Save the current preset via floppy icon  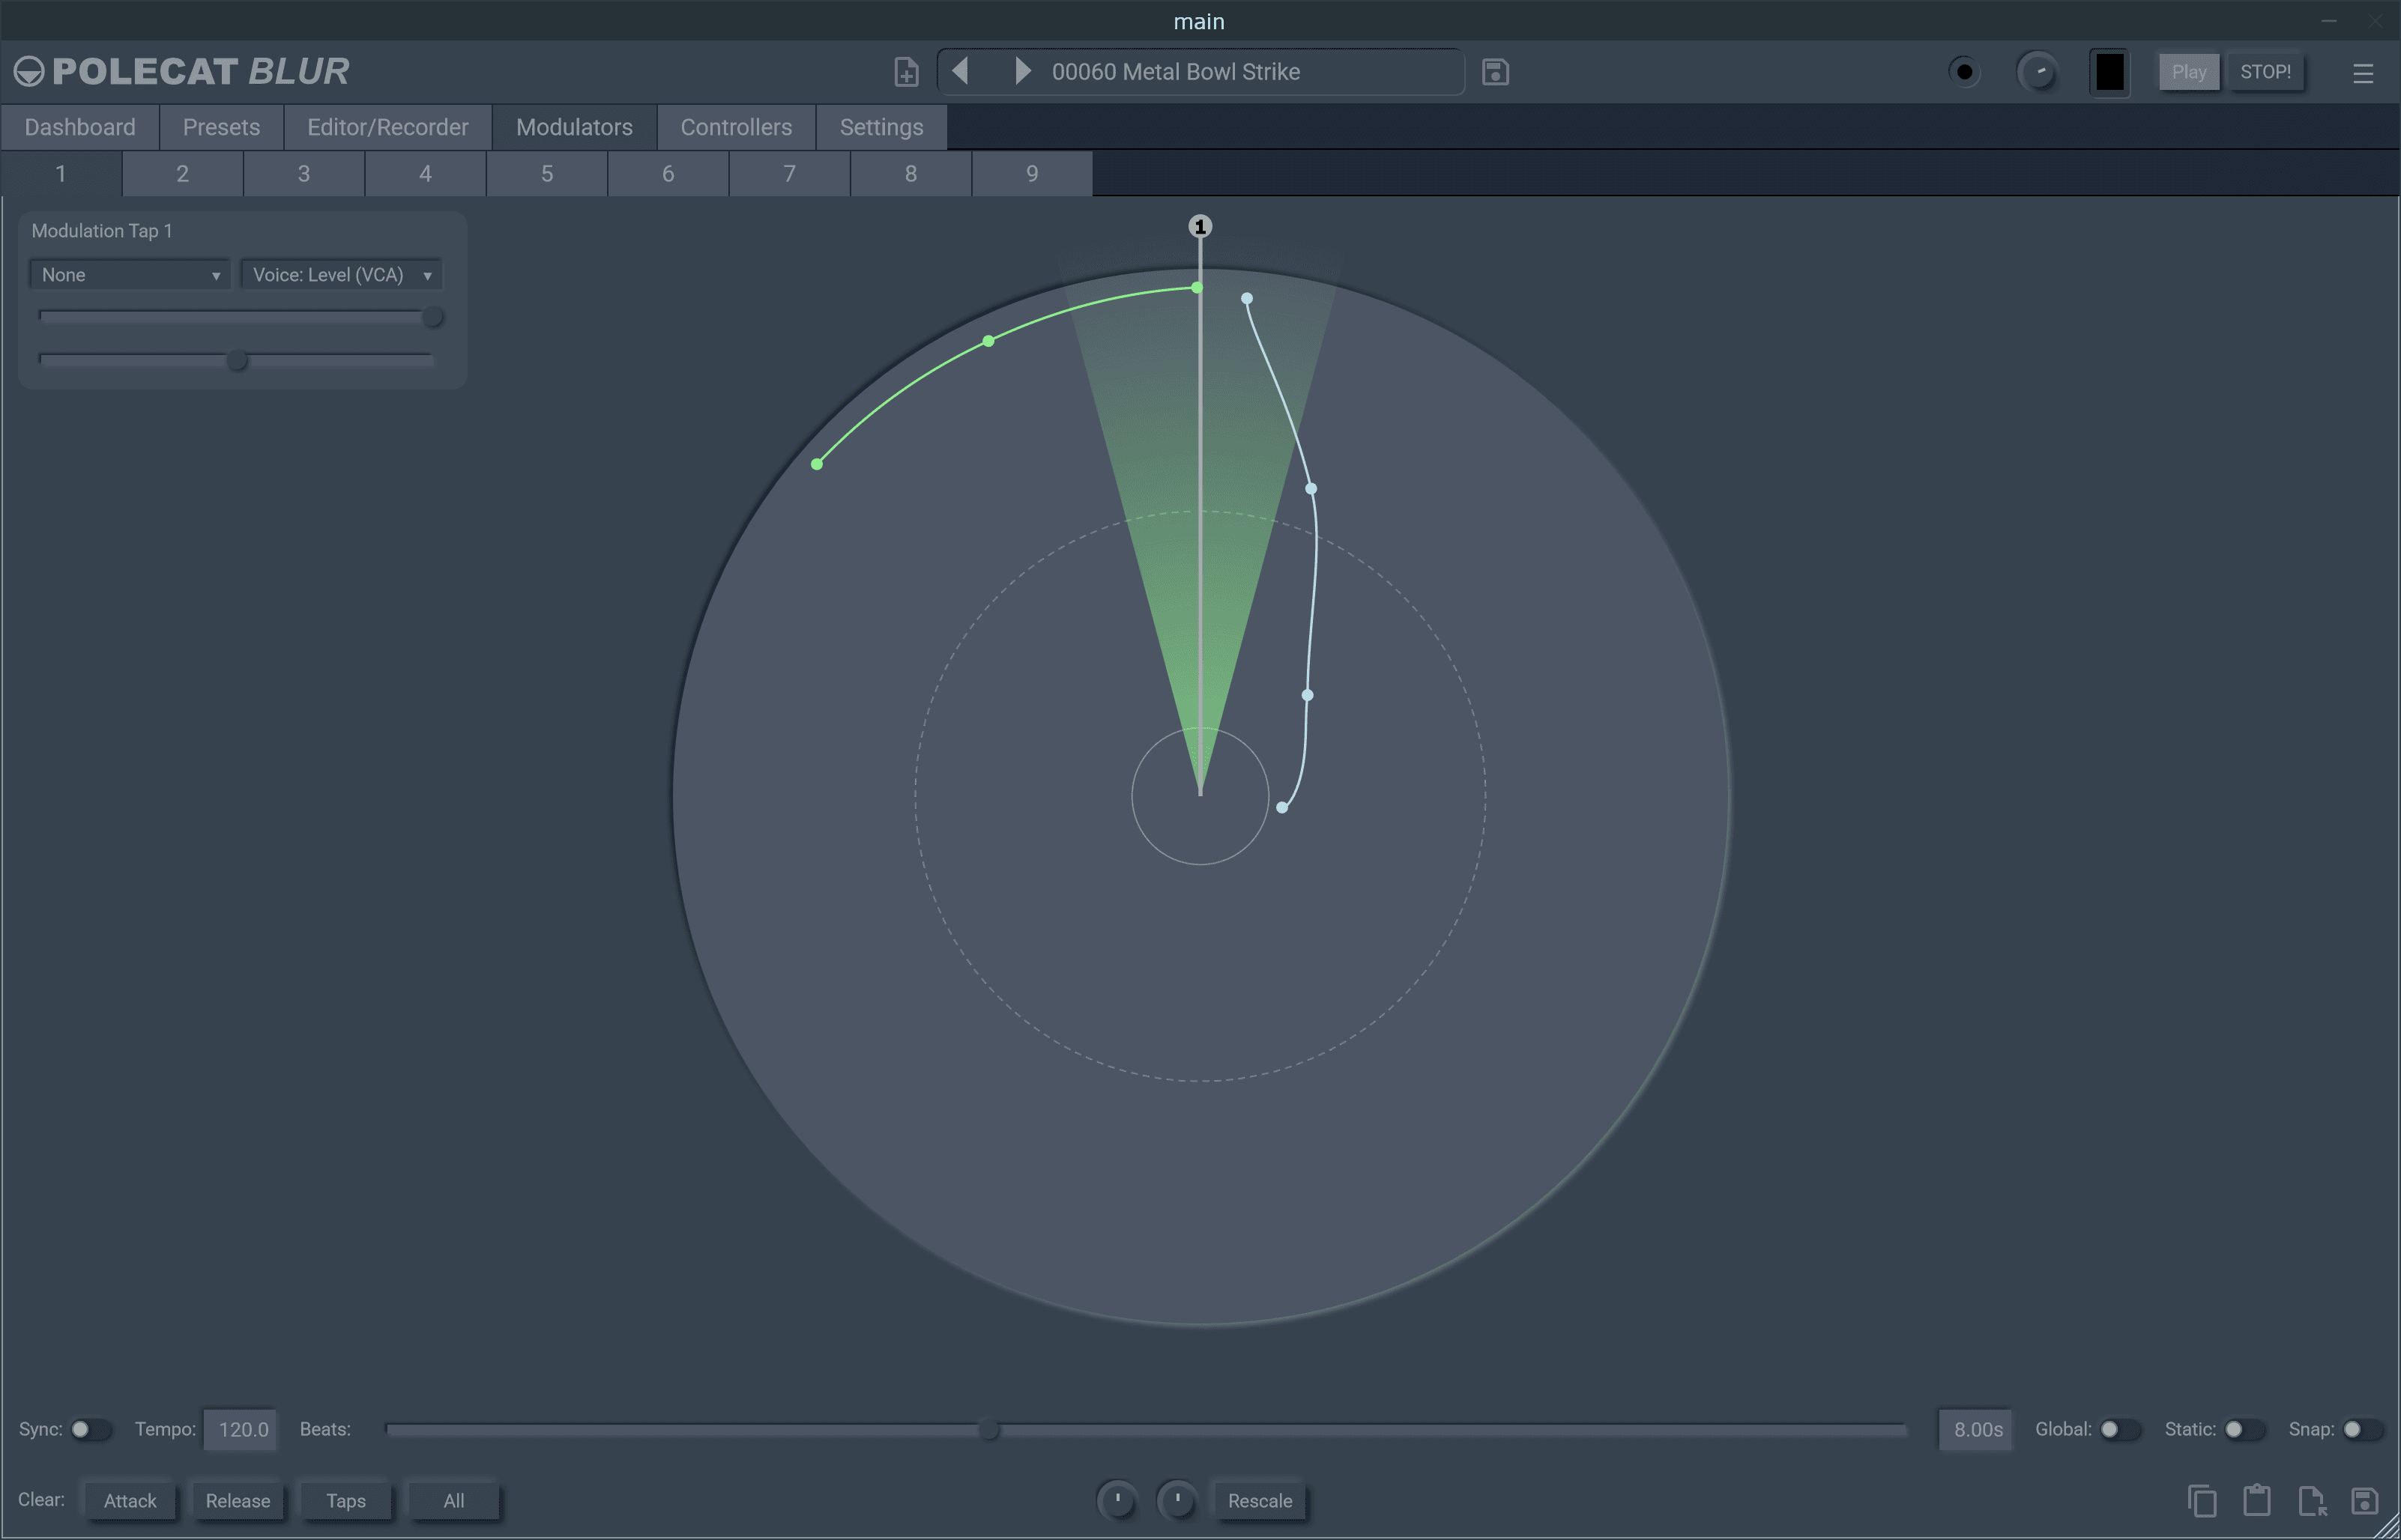click(1496, 72)
